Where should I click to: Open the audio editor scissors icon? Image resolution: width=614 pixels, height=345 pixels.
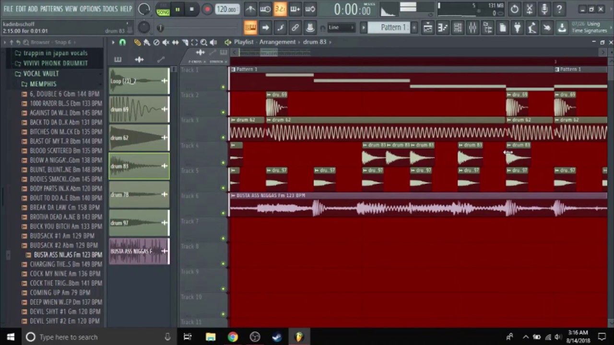pyautogui.click(x=529, y=9)
